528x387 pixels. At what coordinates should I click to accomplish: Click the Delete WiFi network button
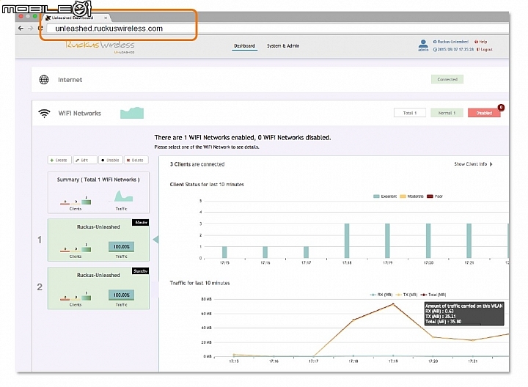click(136, 161)
